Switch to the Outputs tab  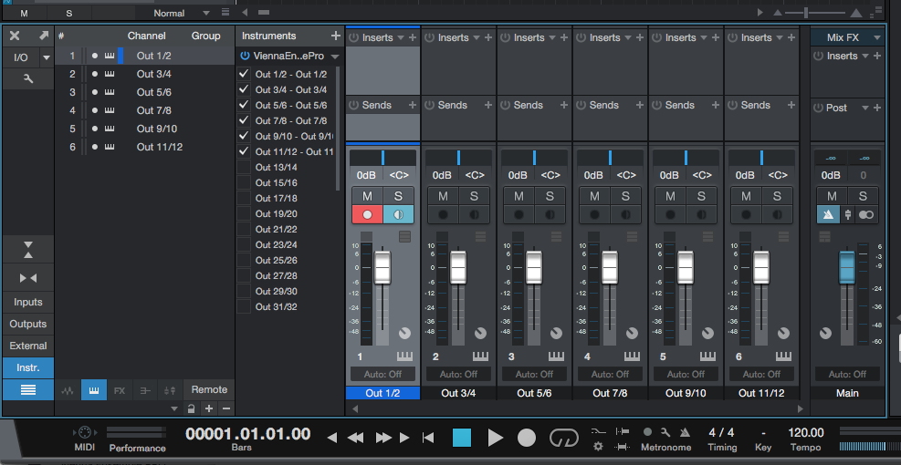click(x=27, y=324)
